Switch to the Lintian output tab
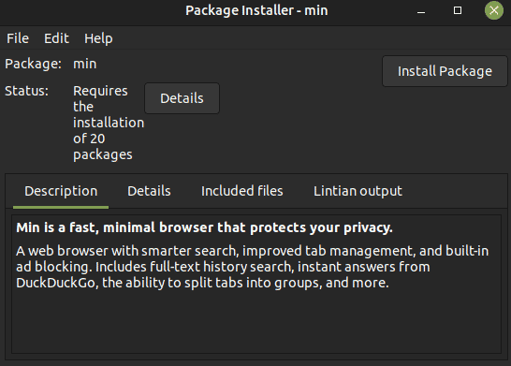 click(x=358, y=191)
